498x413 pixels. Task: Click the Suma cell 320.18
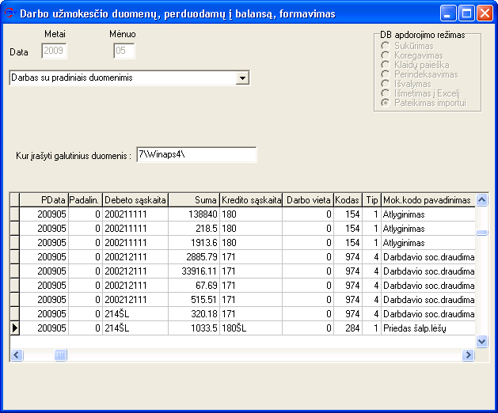tap(194, 314)
